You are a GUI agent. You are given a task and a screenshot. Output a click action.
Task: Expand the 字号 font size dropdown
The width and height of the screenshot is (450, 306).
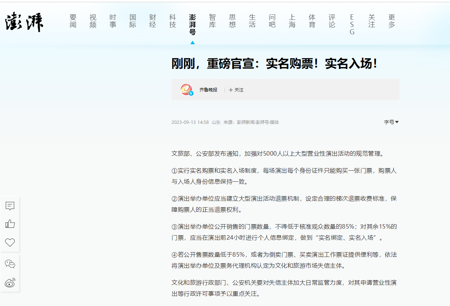[x=391, y=122]
